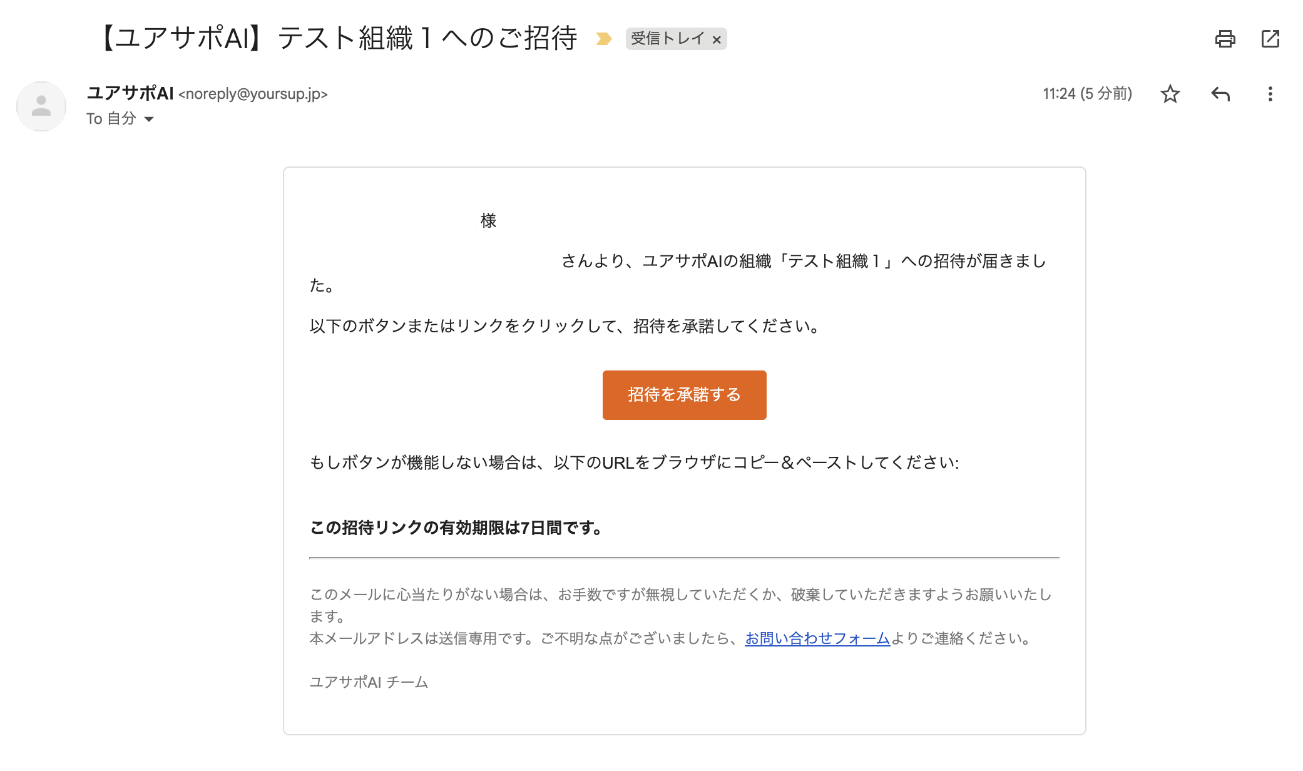Expand recipient details next to To 自分
1303x771 pixels.
pos(149,119)
